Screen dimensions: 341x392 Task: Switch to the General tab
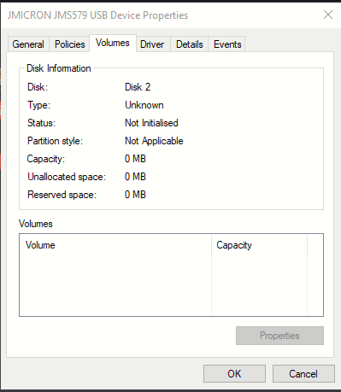click(28, 44)
